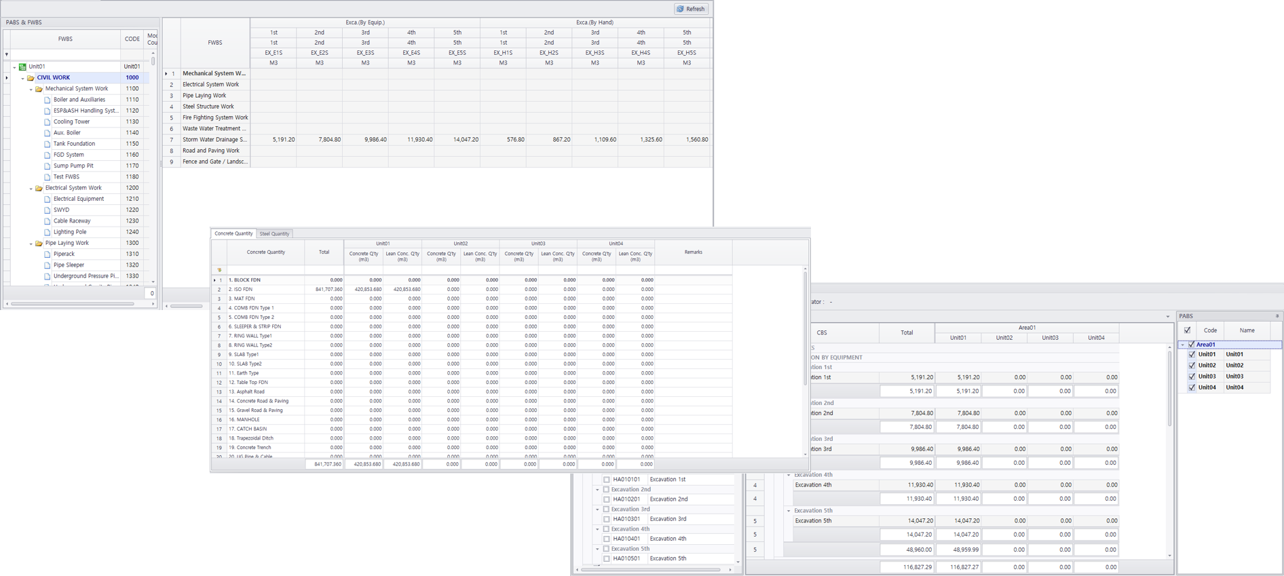1284x576 pixels.
Task: Click the Piperack document icon
Action: point(48,254)
